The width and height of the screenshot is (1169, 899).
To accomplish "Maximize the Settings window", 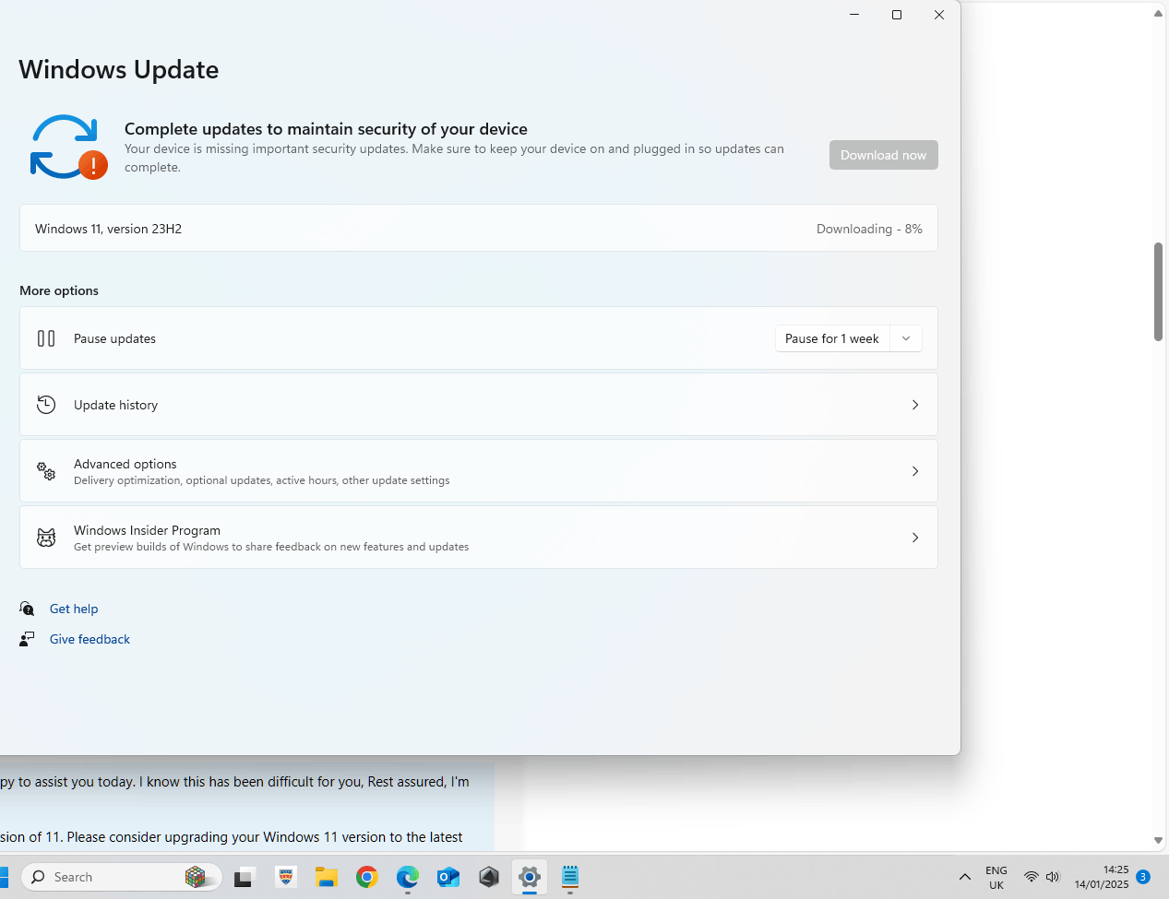I will coord(897,15).
